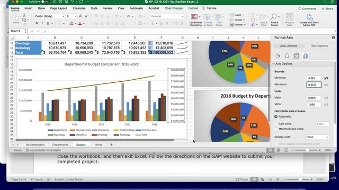Click the Major units input field

314,98
